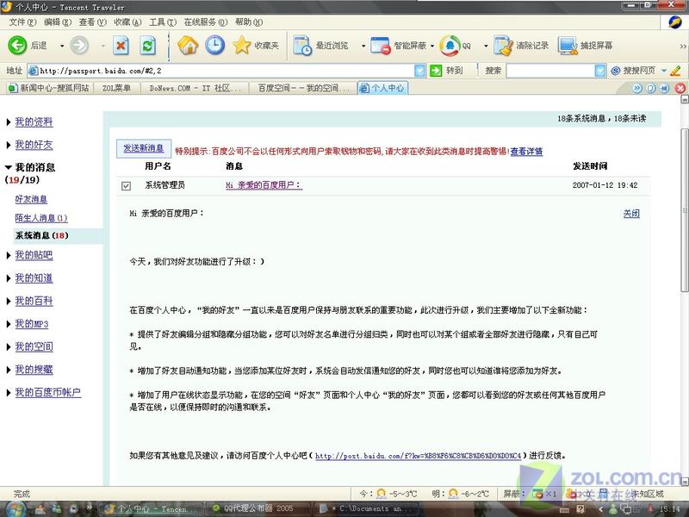Open the search box dropdown

600,71
